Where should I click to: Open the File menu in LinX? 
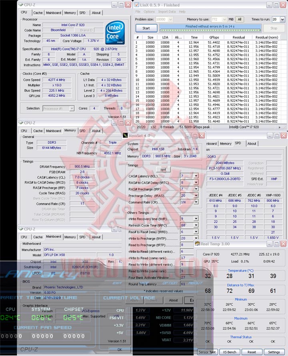coord(138,12)
